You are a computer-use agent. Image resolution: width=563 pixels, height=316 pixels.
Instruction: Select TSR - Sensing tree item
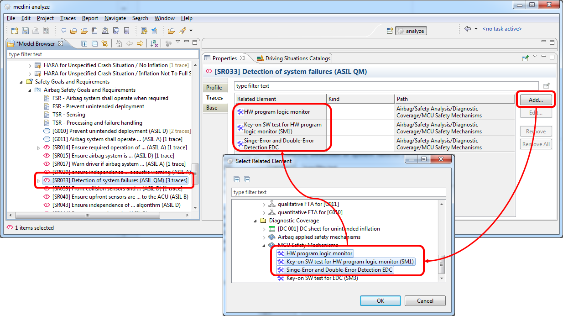click(x=69, y=115)
